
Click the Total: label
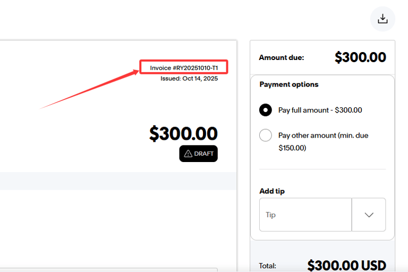pyautogui.click(x=268, y=266)
